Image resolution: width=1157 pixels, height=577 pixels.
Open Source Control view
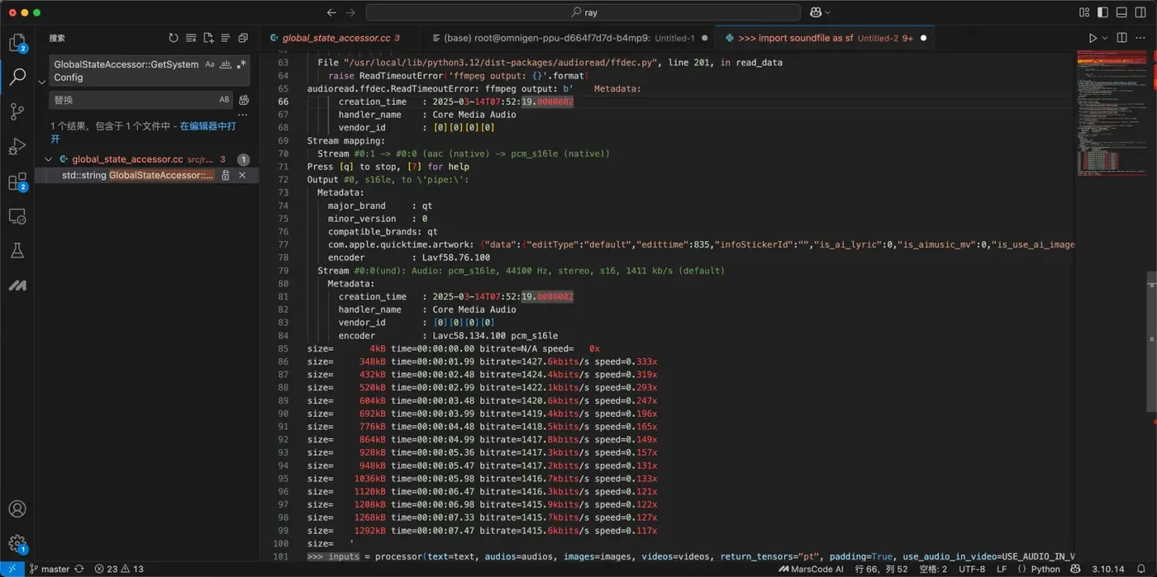pyautogui.click(x=17, y=112)
